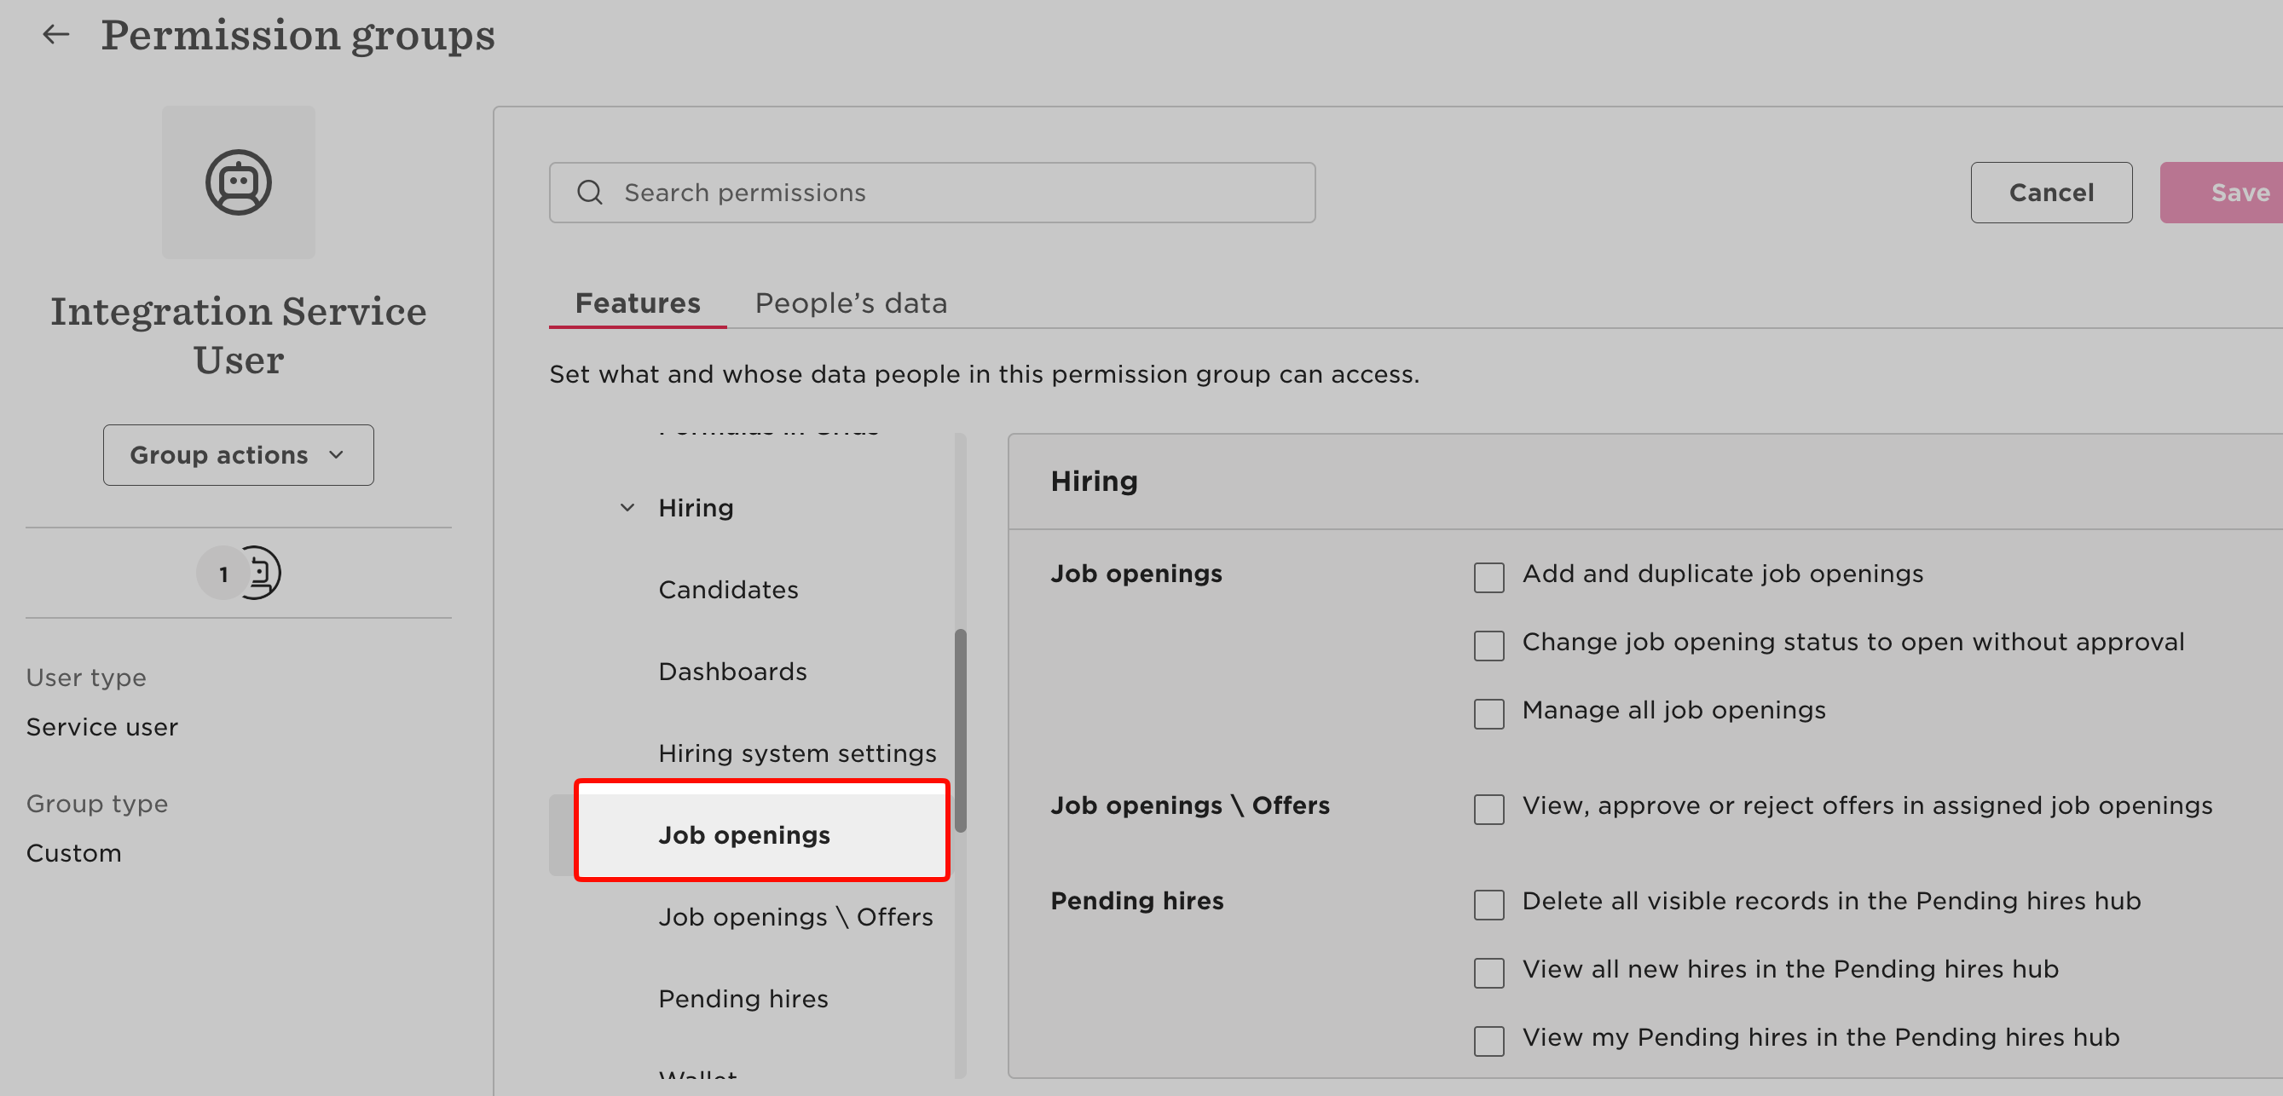Check View, approve or reject offers option
Screen dimensions: 2283x1096
1489,809
